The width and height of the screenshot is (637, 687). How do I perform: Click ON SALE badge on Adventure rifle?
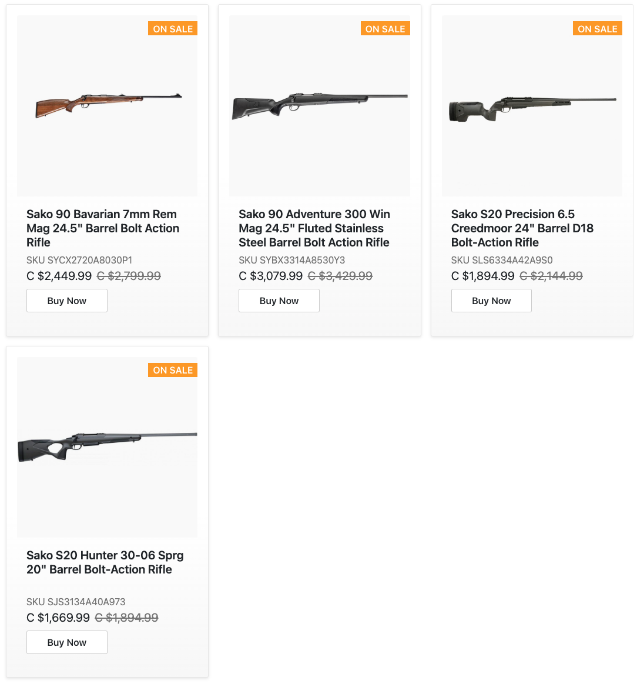tap(385, 29)
